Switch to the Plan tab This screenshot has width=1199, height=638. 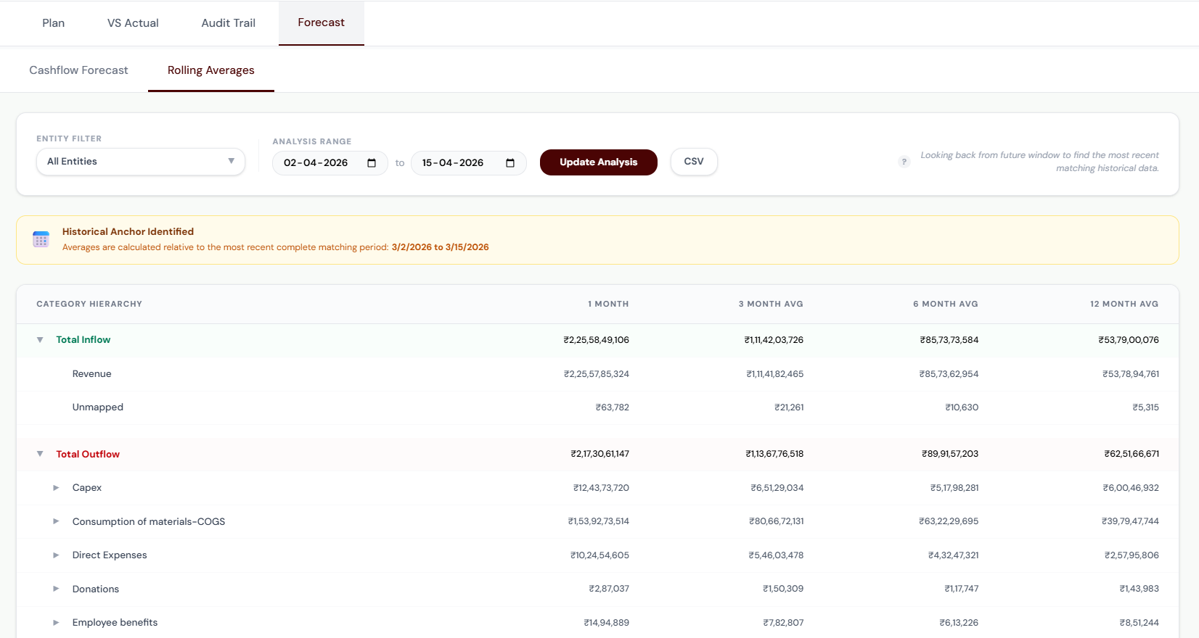pos(53,23)
